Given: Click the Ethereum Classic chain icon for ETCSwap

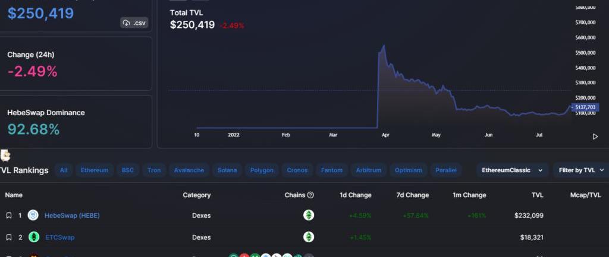Looking at the screenshot, I should pyautogui.click(x=309, y=237).
